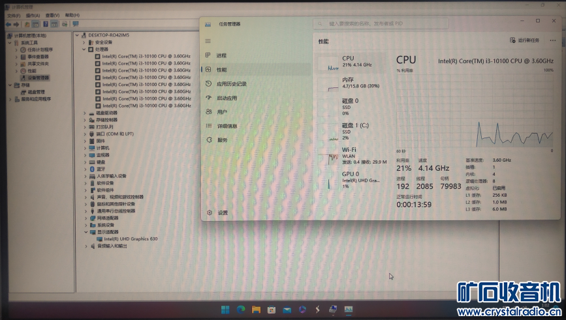
Task: Expand the 安全设备 (Security devices) node
Action: (84, 42)
